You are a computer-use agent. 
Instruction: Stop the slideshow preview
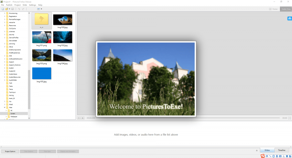83,118
